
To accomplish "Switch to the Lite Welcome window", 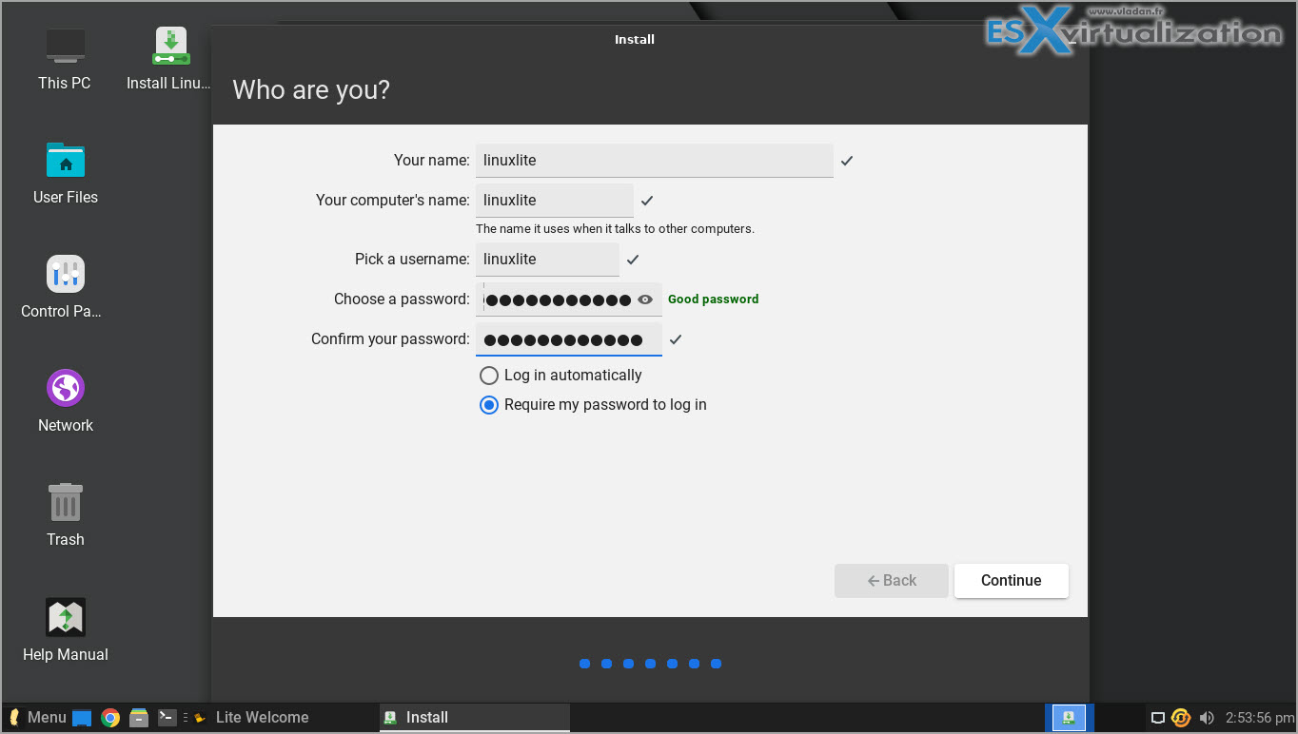I will (262, 717).
